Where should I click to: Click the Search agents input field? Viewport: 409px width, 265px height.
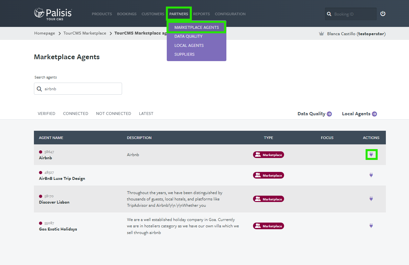pyautogui.click(x=78, y=89)
